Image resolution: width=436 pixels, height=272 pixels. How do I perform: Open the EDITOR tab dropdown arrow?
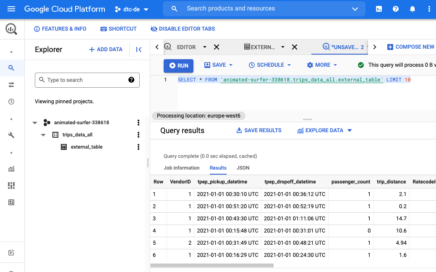(205, 47)
